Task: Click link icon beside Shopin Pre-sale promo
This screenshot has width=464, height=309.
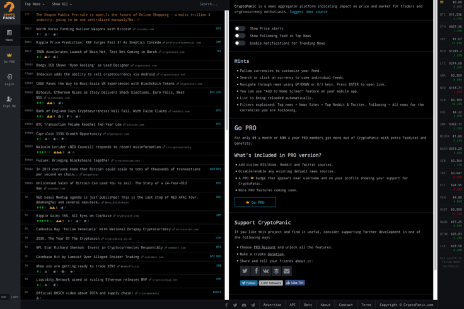Action: click(138, 20)
